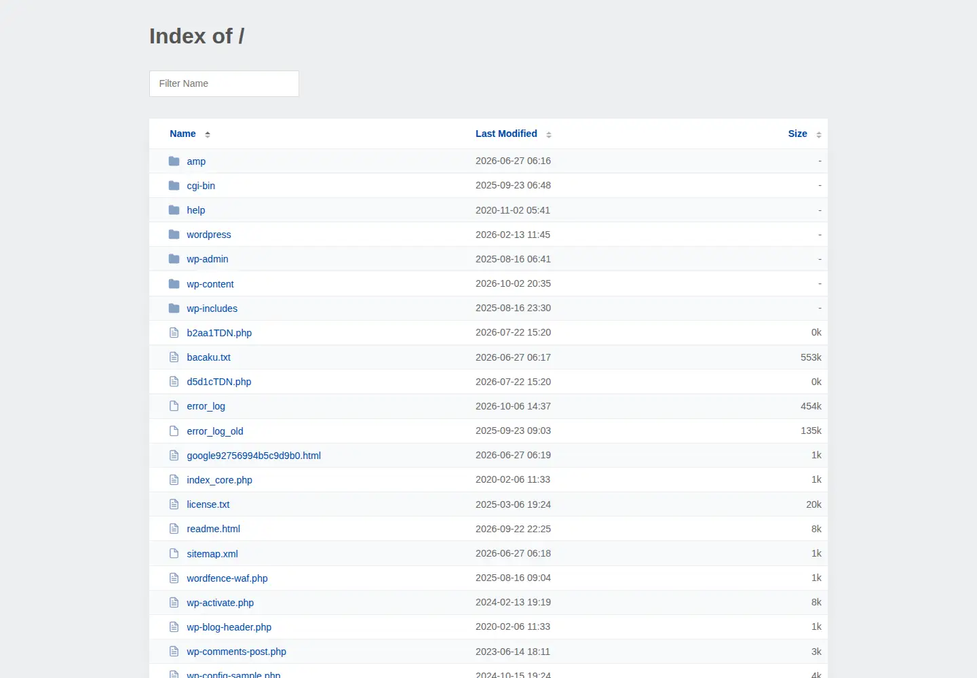Click the date 2023-06-14 18:11

pyautogui.click(x=513, y=652)
